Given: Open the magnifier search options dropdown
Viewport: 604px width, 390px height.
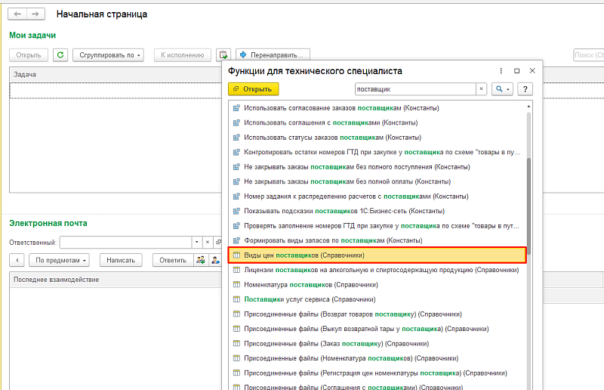Looking at the screenshot, I should pos(502,89).
